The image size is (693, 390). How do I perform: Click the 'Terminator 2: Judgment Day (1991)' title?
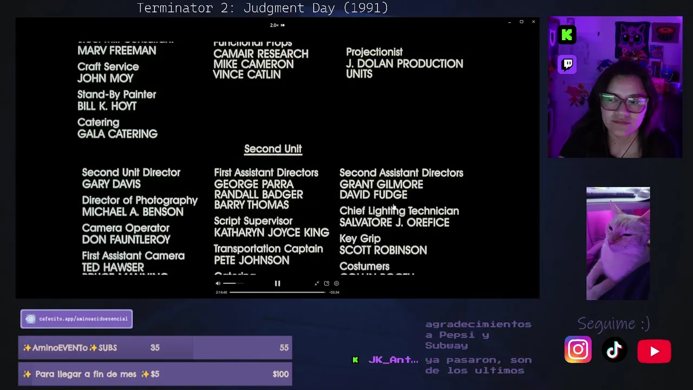coord(263,8)
